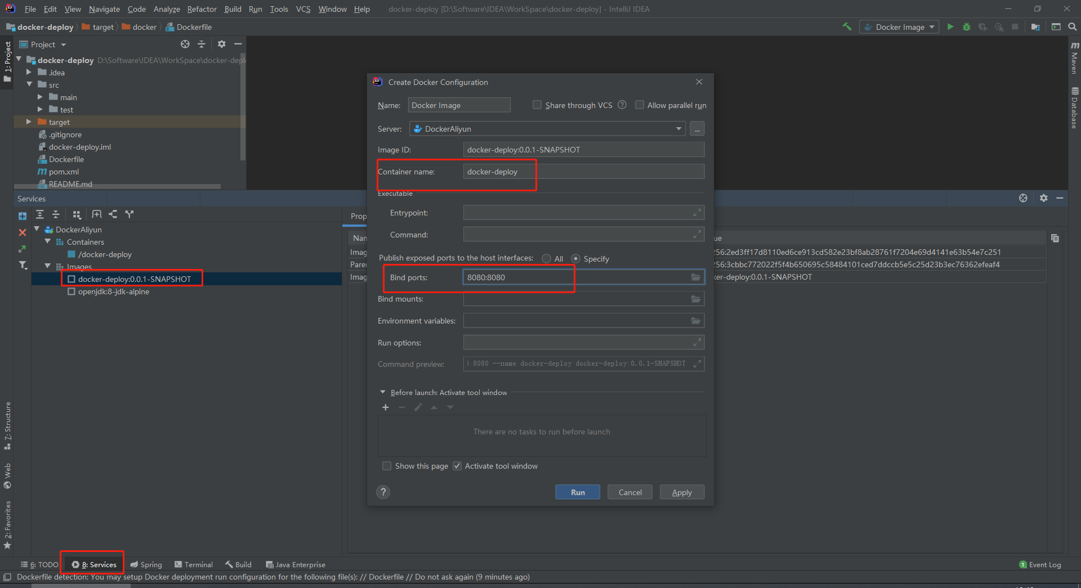Click the red delete X in Services
The width and height of the screenshot is (1081, 588).
point(23,232)
